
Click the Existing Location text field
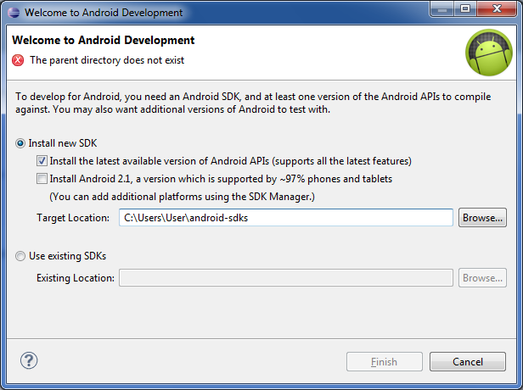coord(286,278)
